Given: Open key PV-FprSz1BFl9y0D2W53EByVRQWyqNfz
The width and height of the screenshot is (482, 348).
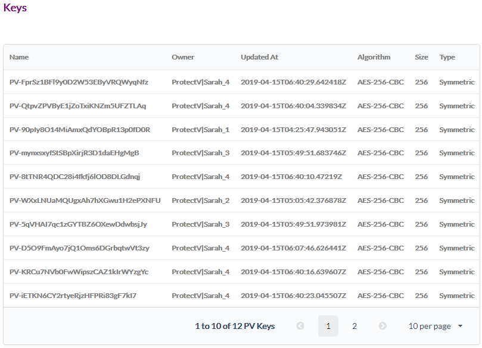Looking at the screenshot, I should coord(79,82).
